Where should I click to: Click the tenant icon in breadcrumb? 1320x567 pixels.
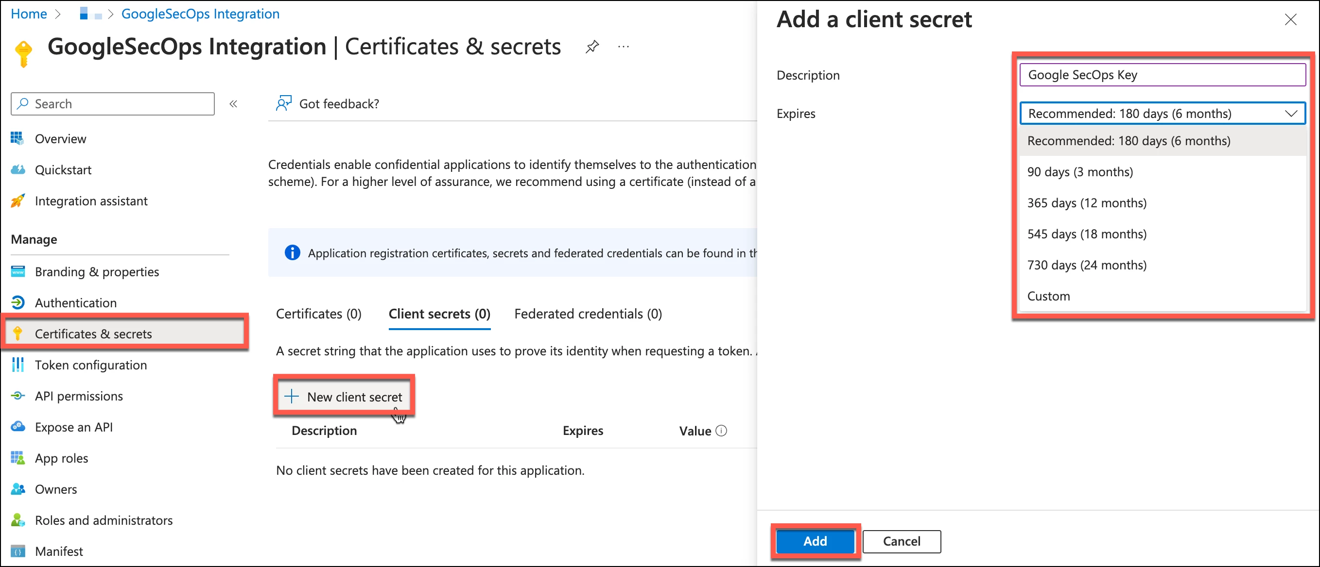(91, 14)
